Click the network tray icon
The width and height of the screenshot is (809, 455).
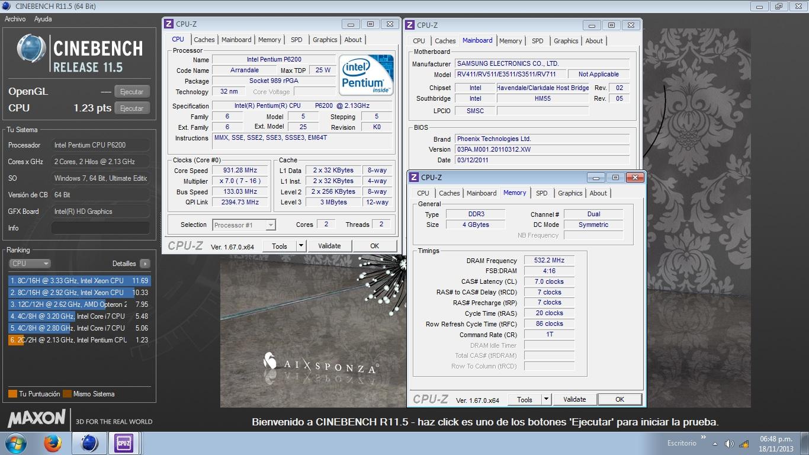744,444
